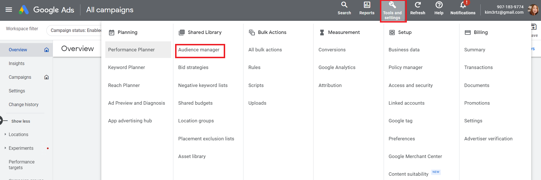The height and width of the screenshot is (180, 541).
Task: Click the Planning calendar icon
Action: click(112, 33)
